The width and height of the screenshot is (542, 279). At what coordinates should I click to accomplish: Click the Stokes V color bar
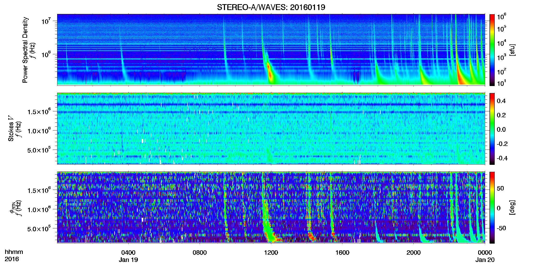point(492,129)
